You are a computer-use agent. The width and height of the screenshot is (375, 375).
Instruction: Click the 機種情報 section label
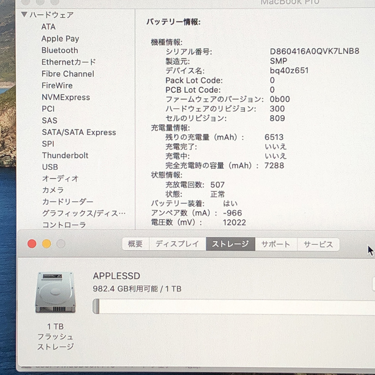pos(166,42)
